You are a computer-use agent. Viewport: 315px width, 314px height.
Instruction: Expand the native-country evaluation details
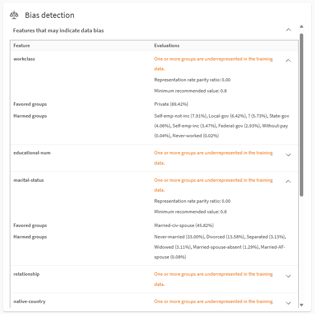(x=288, y=303)
